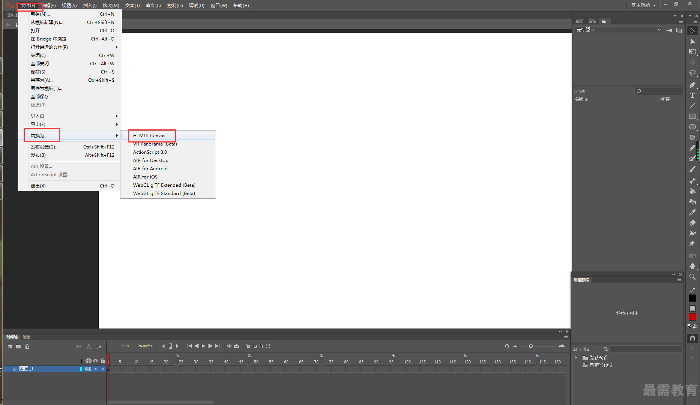Expand 默认预设 folder

[x=576, y=358]
